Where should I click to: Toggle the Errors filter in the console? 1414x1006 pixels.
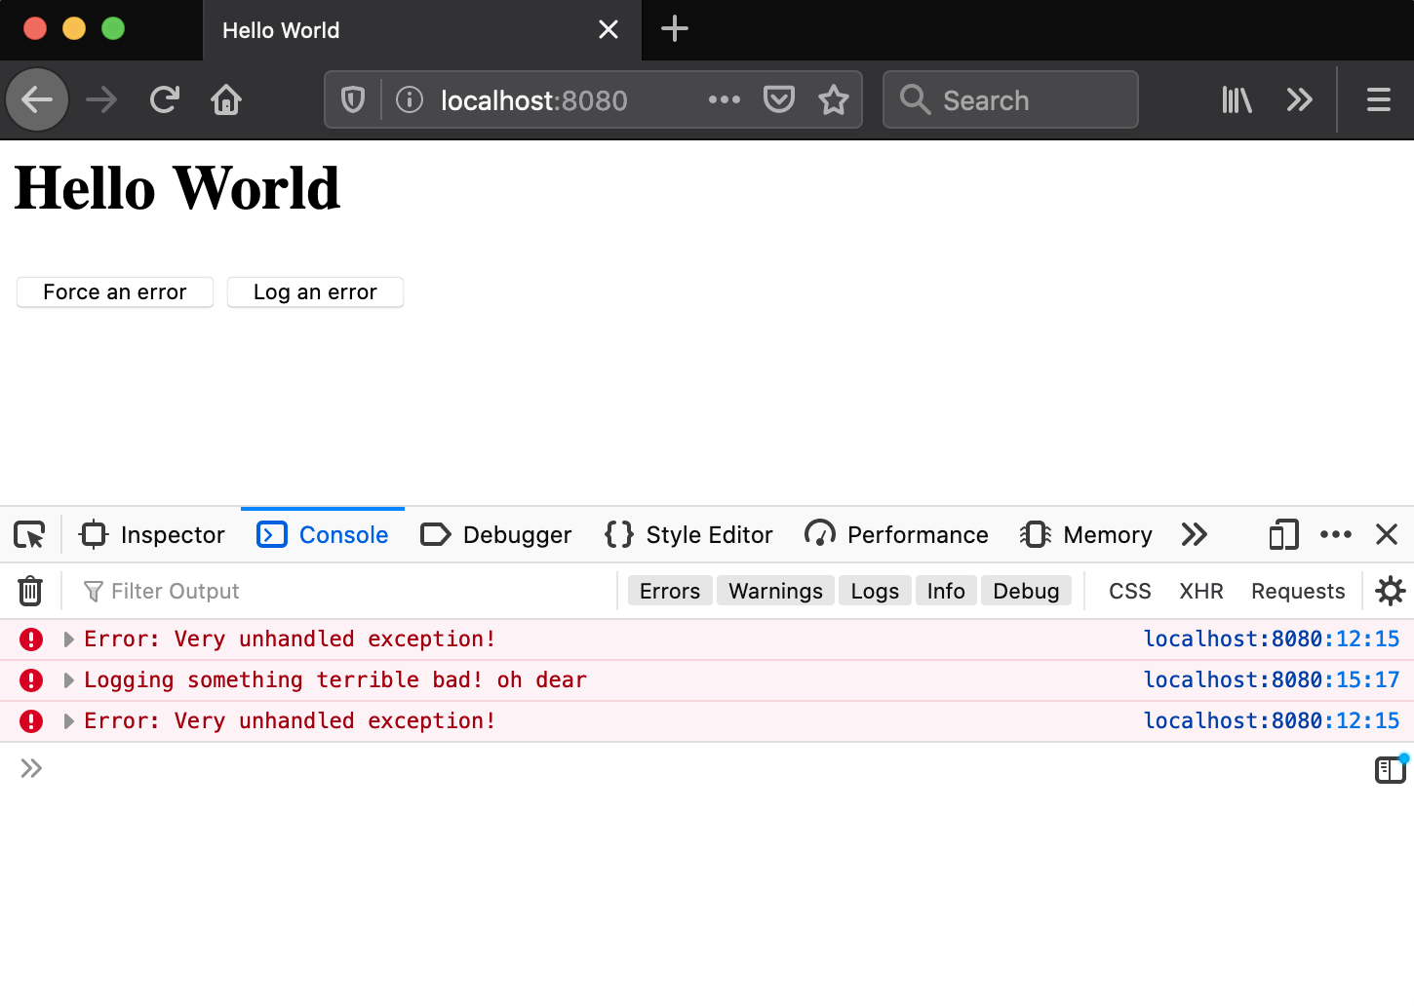point(669,591)
